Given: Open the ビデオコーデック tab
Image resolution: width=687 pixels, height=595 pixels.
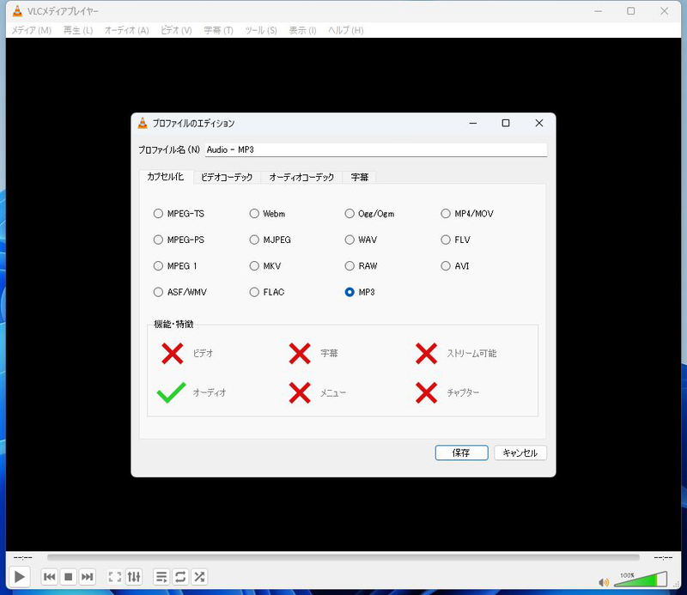Looking at the screenshot, I should (x=227, y=177).
